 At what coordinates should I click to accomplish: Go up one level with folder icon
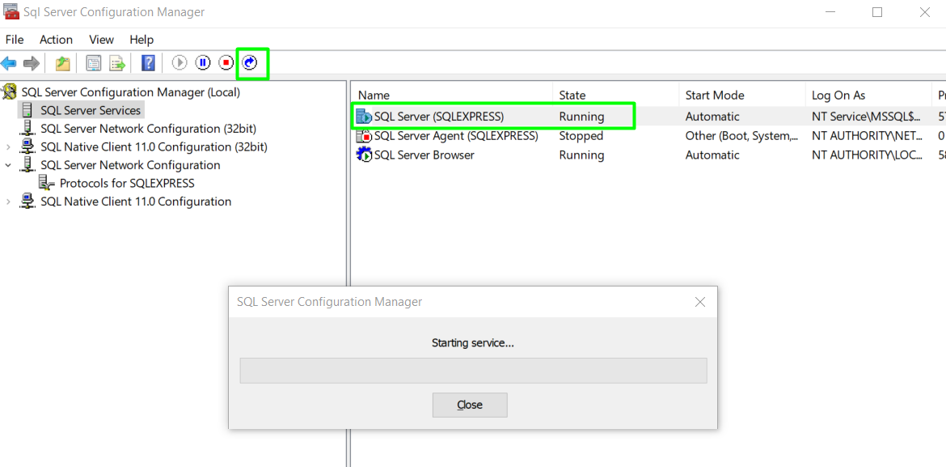tap(63, 63)
